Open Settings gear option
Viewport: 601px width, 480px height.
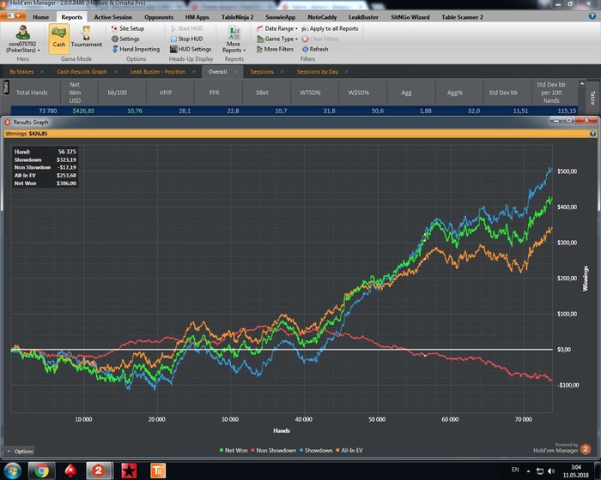click(x=125, y=39)
